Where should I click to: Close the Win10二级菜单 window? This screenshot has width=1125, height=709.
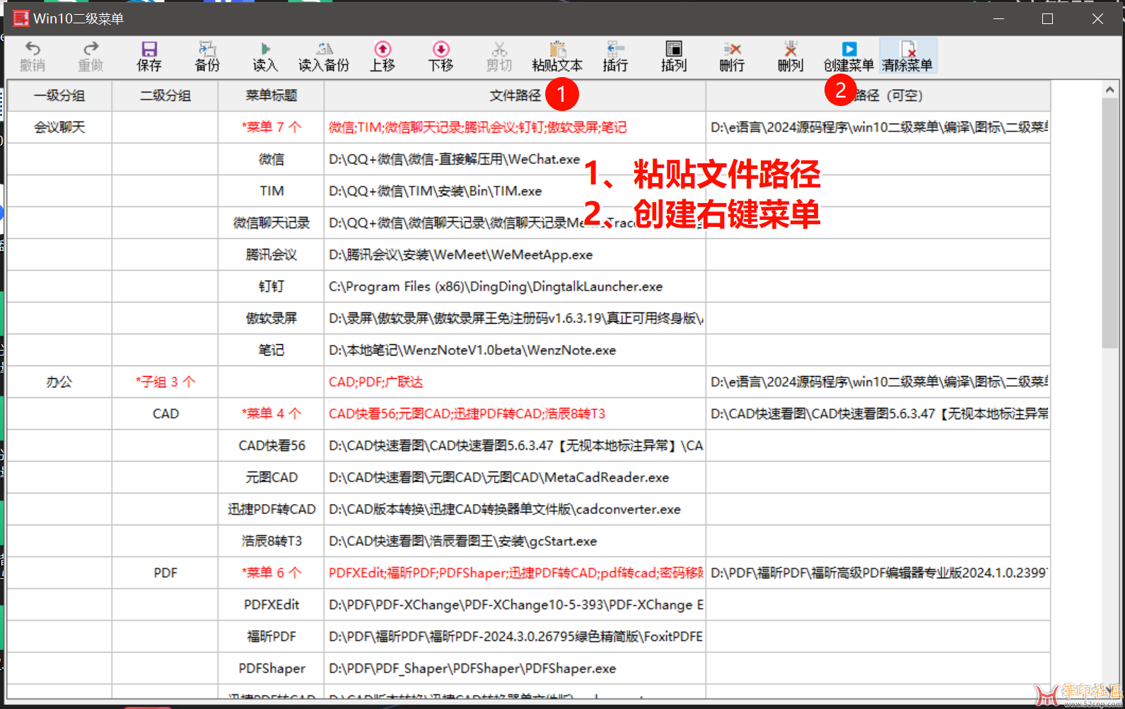pyautogui.click(x=1097, y=18)
